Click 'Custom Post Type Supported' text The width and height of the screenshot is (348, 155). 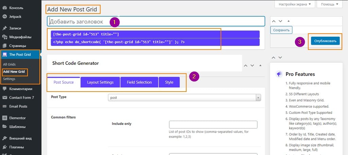[x=311, y=113]
